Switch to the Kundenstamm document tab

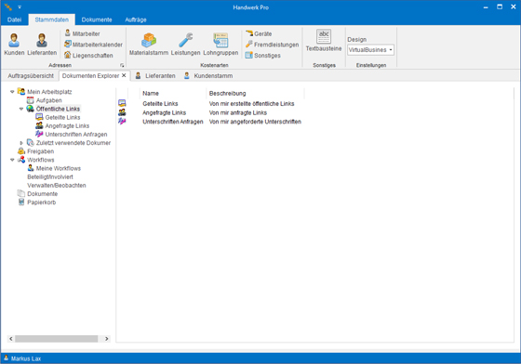[x=208, y=75]
